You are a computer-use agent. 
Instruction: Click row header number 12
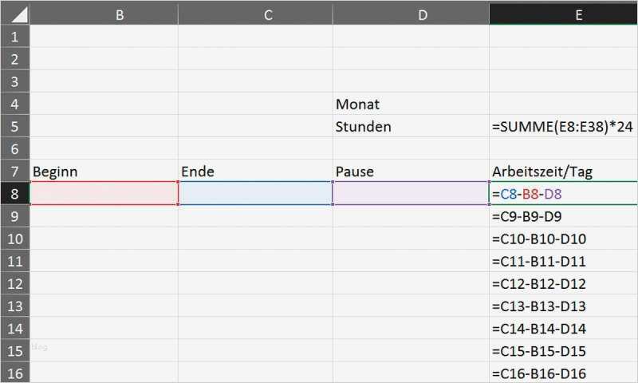coord(15,283)
